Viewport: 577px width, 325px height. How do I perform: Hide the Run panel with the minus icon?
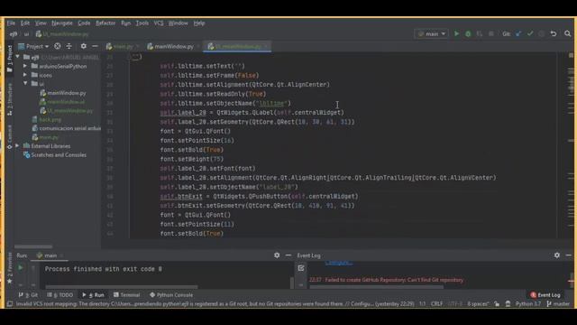pos(288,255)
